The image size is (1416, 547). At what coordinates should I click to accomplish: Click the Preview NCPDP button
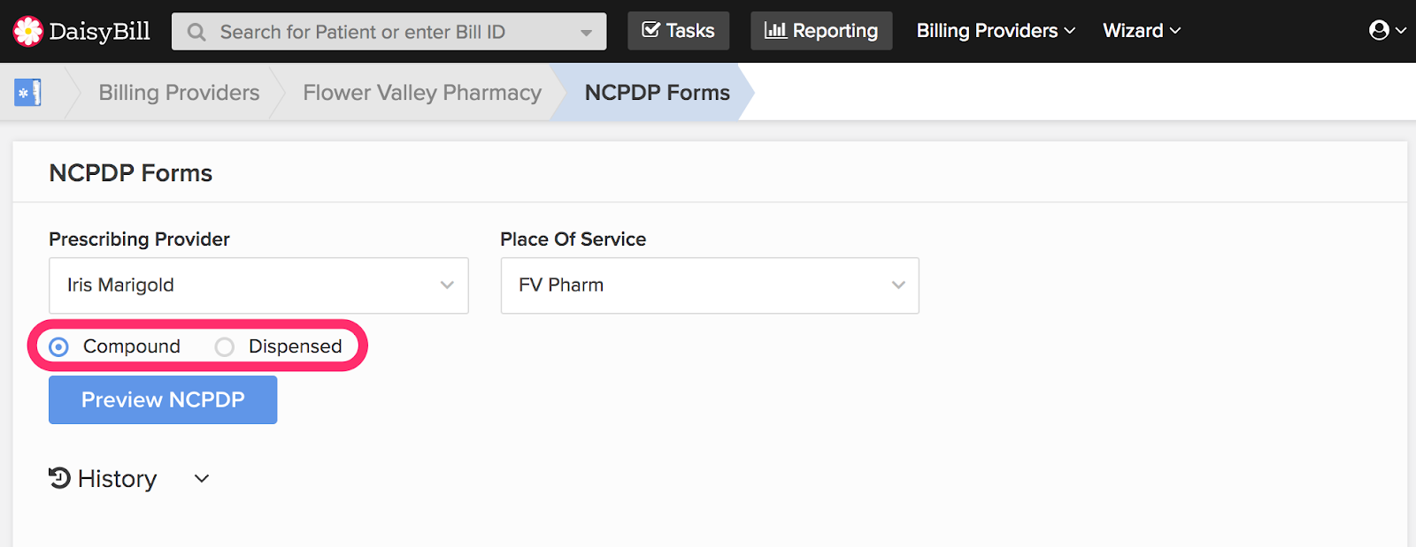click(x=163, y=400)
